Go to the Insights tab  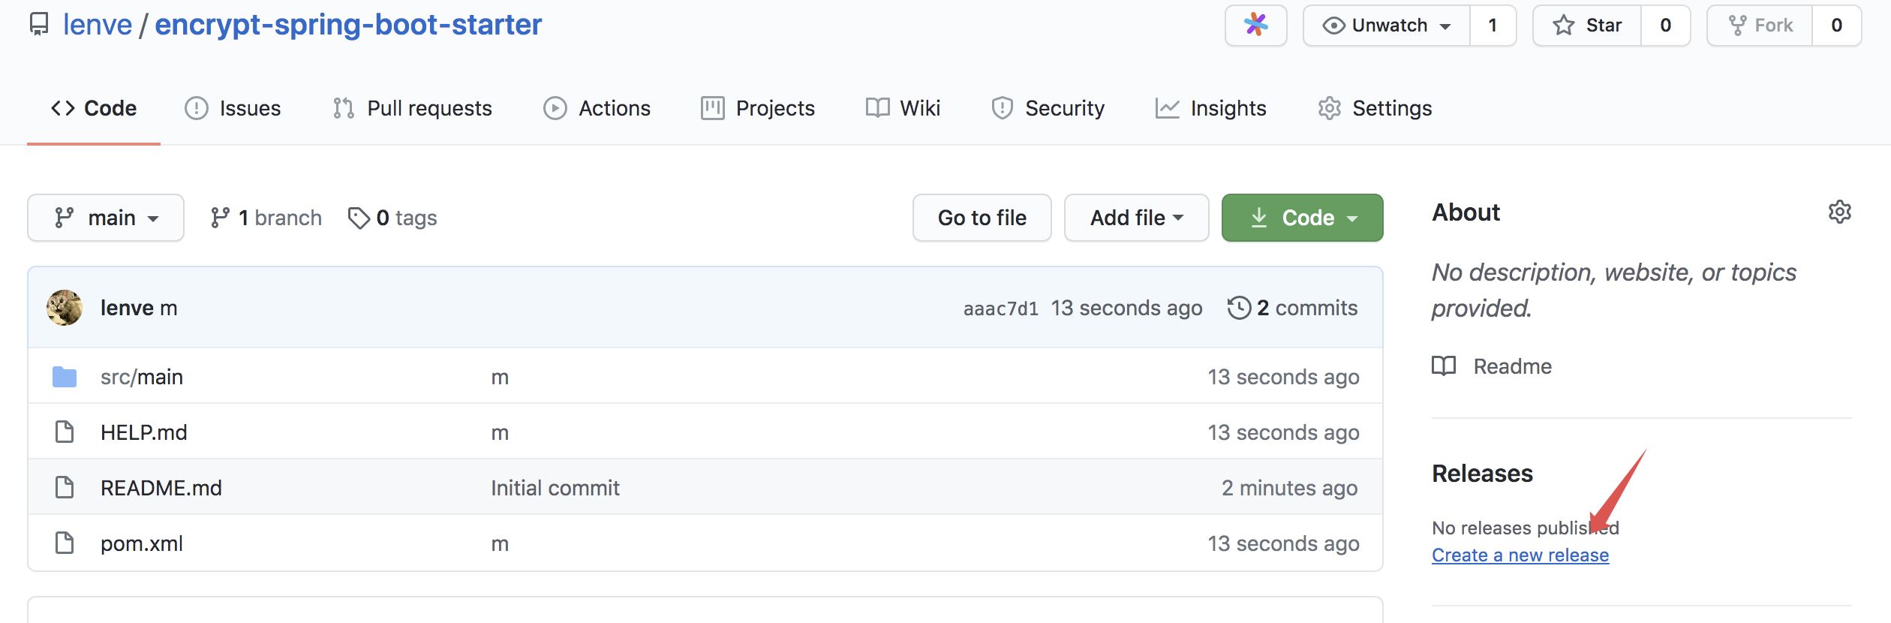click(1210, 108)
